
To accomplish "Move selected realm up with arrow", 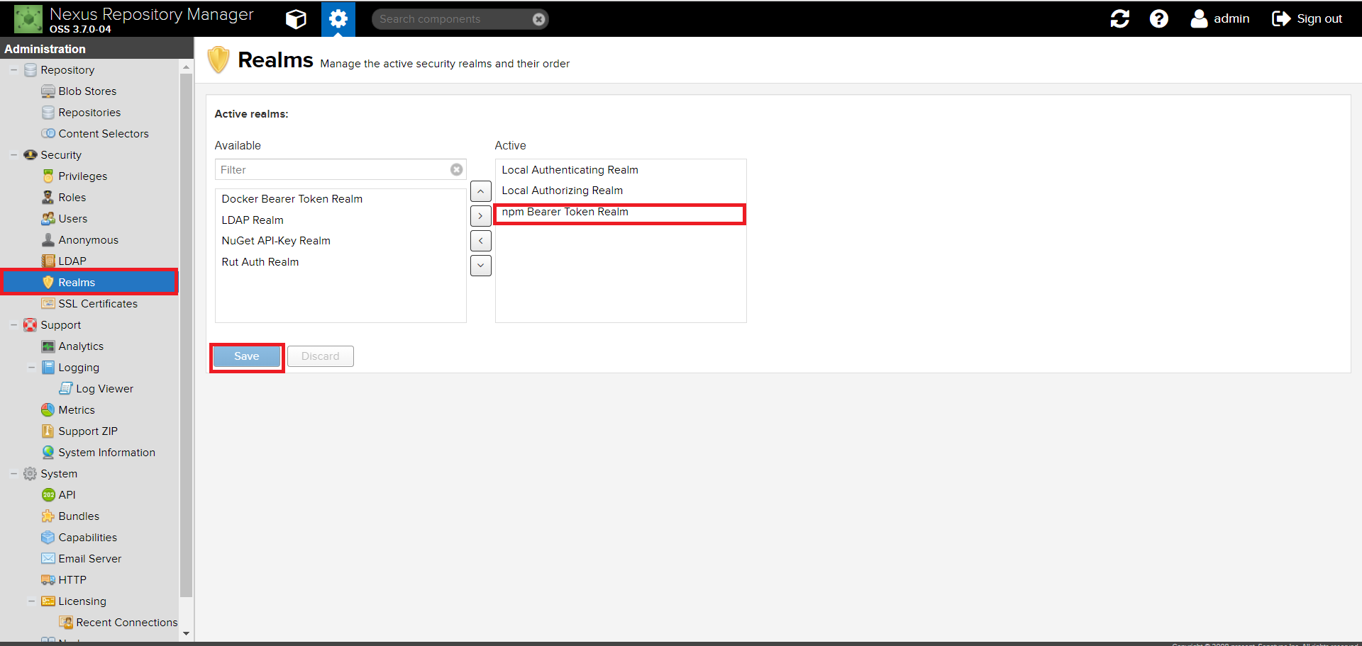I will pyautogui.click(x=481, y=191).
